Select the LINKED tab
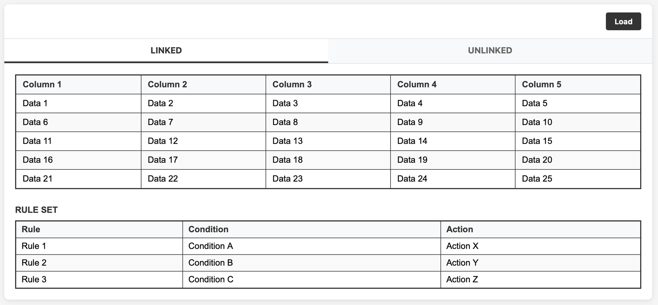This screenshot has width=658, height=305. 166,51
